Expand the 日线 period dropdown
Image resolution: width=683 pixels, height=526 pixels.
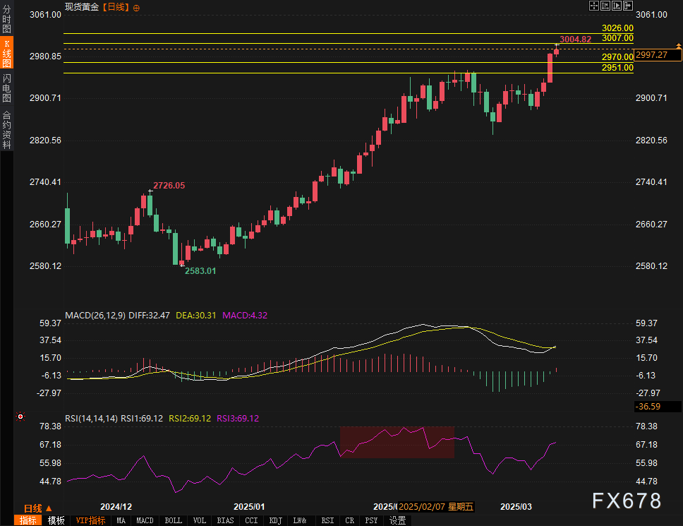(x=37, y=508)
